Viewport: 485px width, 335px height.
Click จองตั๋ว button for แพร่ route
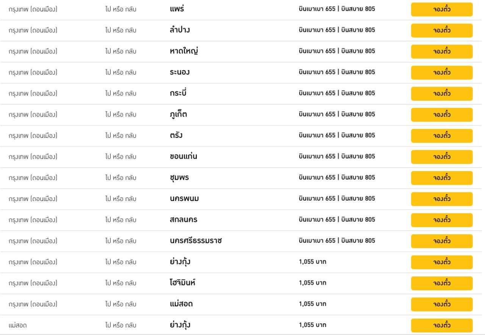pos(442,9)
